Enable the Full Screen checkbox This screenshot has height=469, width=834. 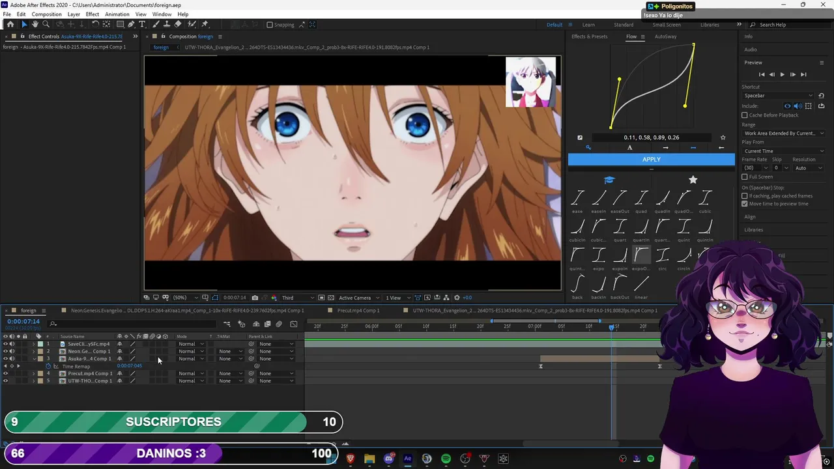[x=745, y=177]
